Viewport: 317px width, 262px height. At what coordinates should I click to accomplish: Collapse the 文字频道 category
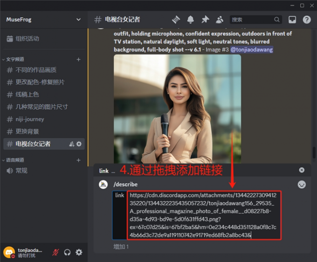(x=13, y=60)
